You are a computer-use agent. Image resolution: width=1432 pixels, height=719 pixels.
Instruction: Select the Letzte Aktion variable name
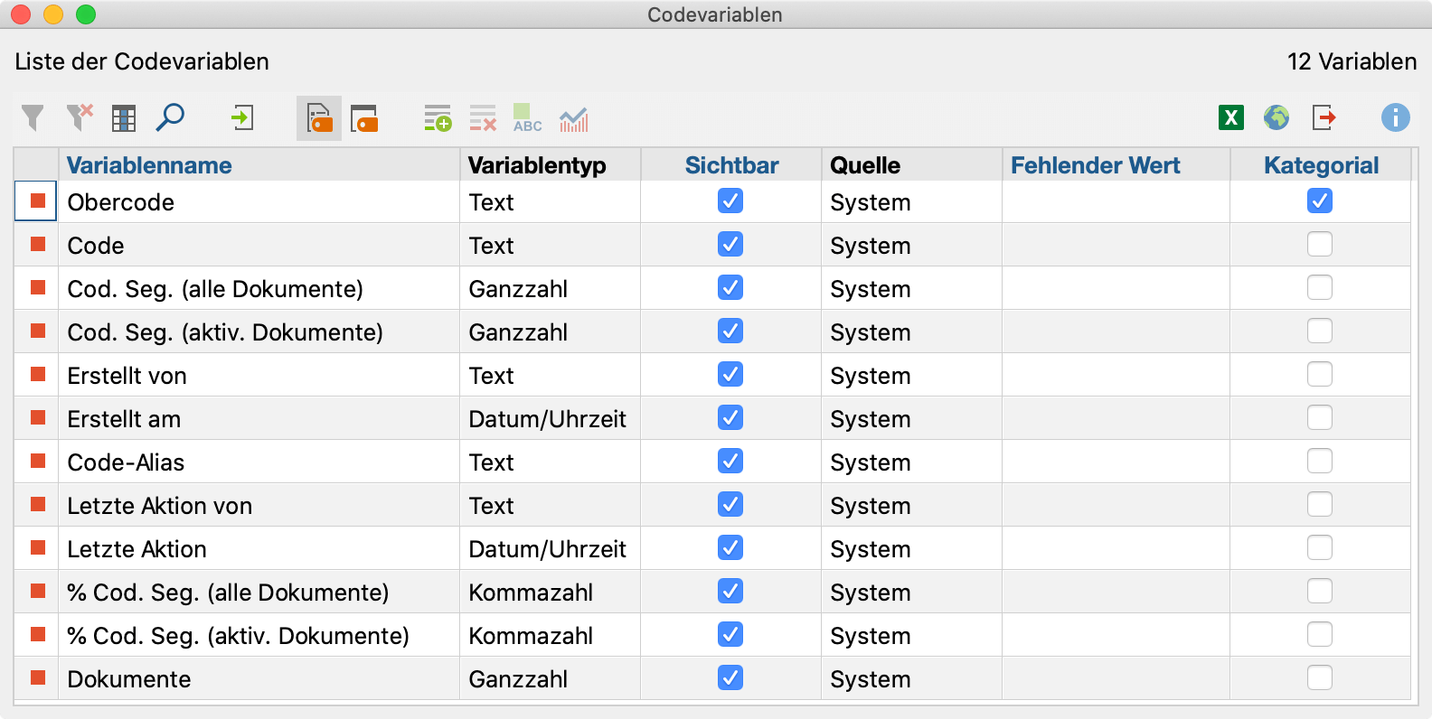[137, 549]
